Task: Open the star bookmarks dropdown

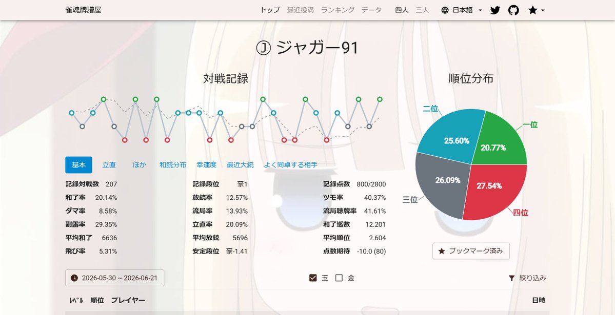Action: pos(536,10)
